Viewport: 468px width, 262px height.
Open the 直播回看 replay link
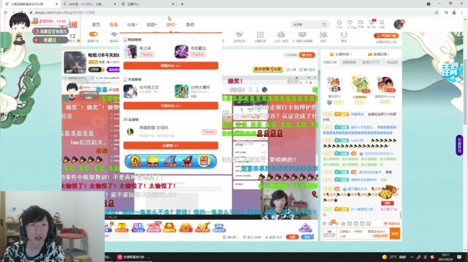click(x=379, y=54)
